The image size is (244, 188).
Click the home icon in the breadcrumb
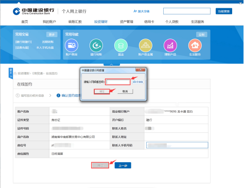(15, 74)
